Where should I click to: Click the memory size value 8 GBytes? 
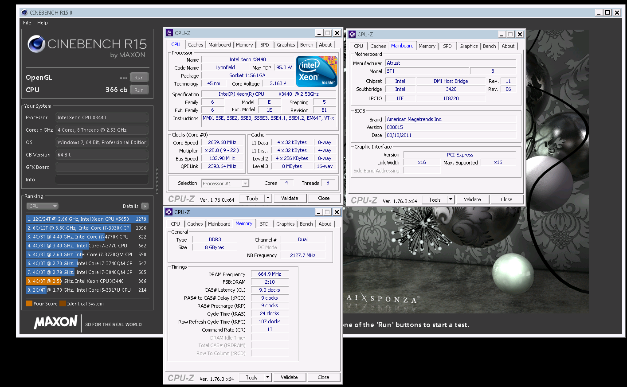(215, 247)
